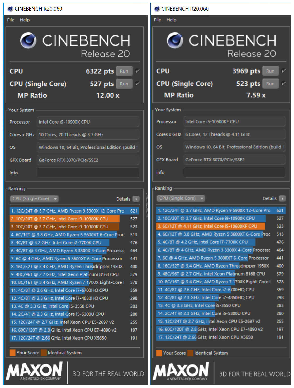Click the MAXON logo in the i5-10600KF window
This screenshot has width=294, height=388.
tap(181, 371)
